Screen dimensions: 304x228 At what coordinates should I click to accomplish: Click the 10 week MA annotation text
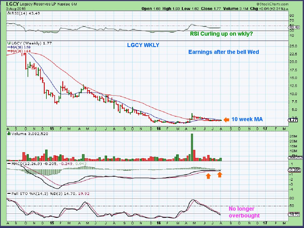[247, 119]
